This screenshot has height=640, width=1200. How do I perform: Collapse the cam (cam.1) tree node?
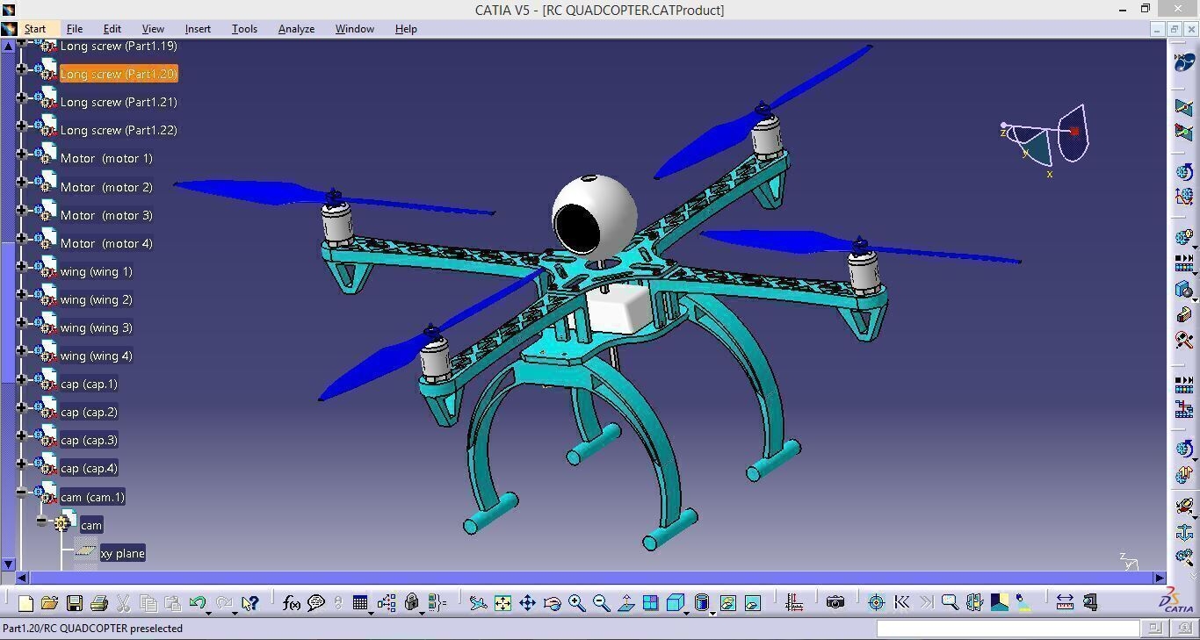coord(22,493)
